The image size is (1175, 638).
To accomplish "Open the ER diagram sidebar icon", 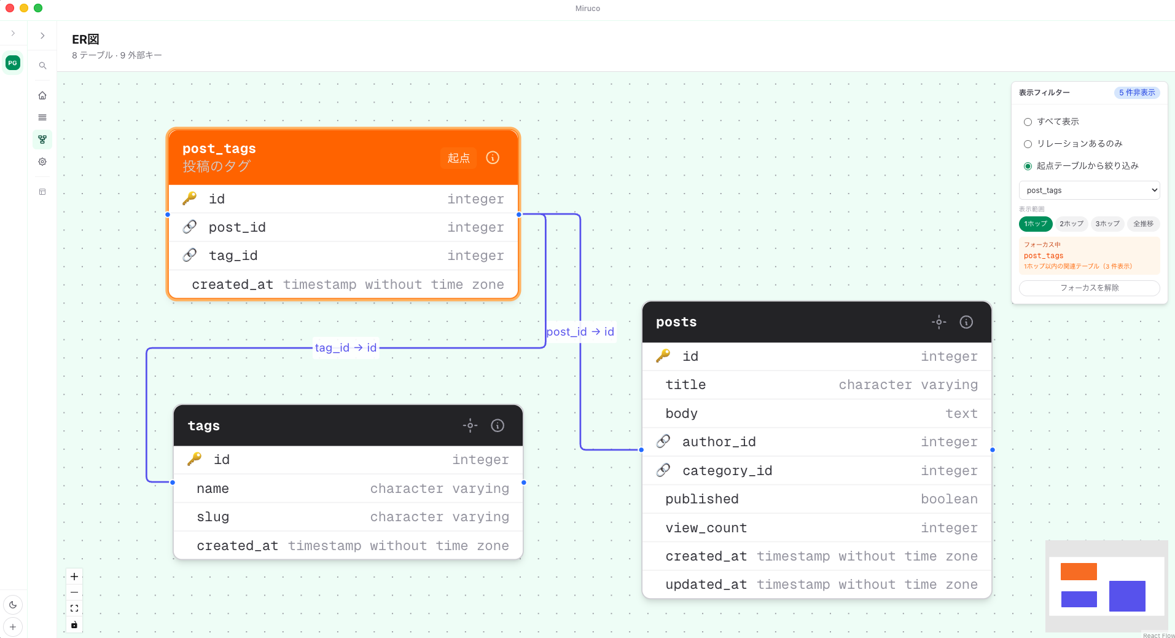I will click(42, 140).
